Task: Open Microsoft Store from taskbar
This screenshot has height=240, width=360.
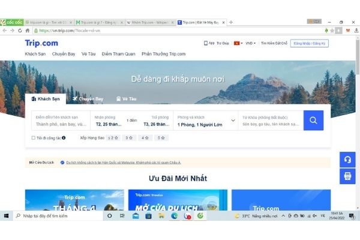Action: (x=148, y=216)
